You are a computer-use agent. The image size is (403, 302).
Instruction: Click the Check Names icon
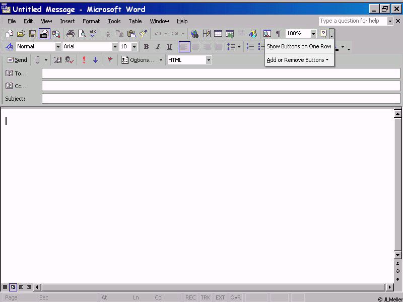pos(70,60)
